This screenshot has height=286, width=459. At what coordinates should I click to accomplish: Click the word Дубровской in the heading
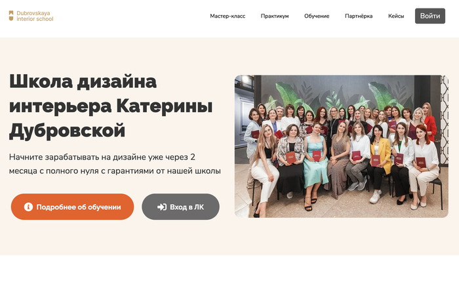tap(67, 131)
